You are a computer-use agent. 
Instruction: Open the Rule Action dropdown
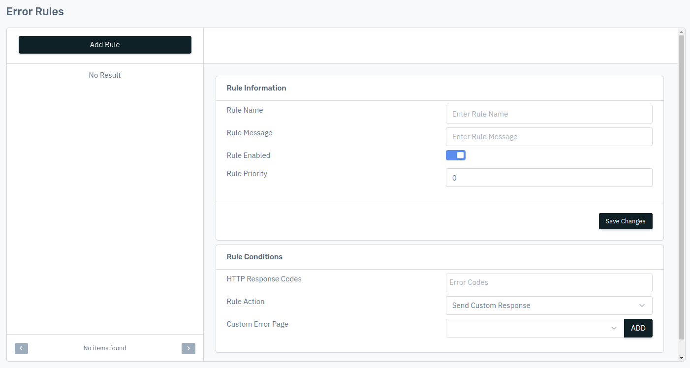pos(549,306)
